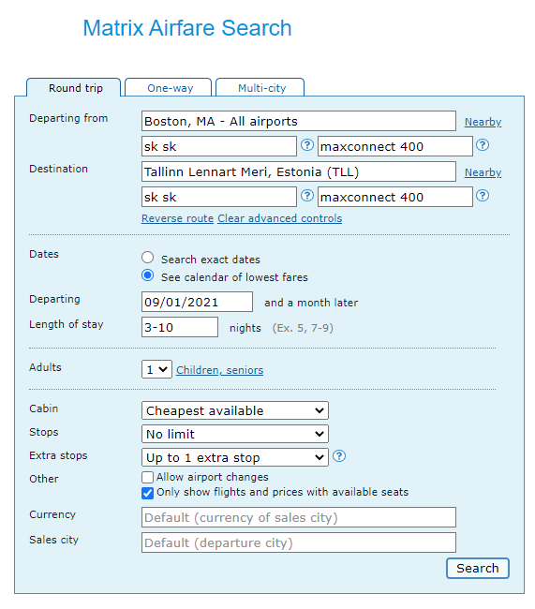Switch to the One-way tab
This screenshot has height=609, width=535.
click(x=169, y=88)
